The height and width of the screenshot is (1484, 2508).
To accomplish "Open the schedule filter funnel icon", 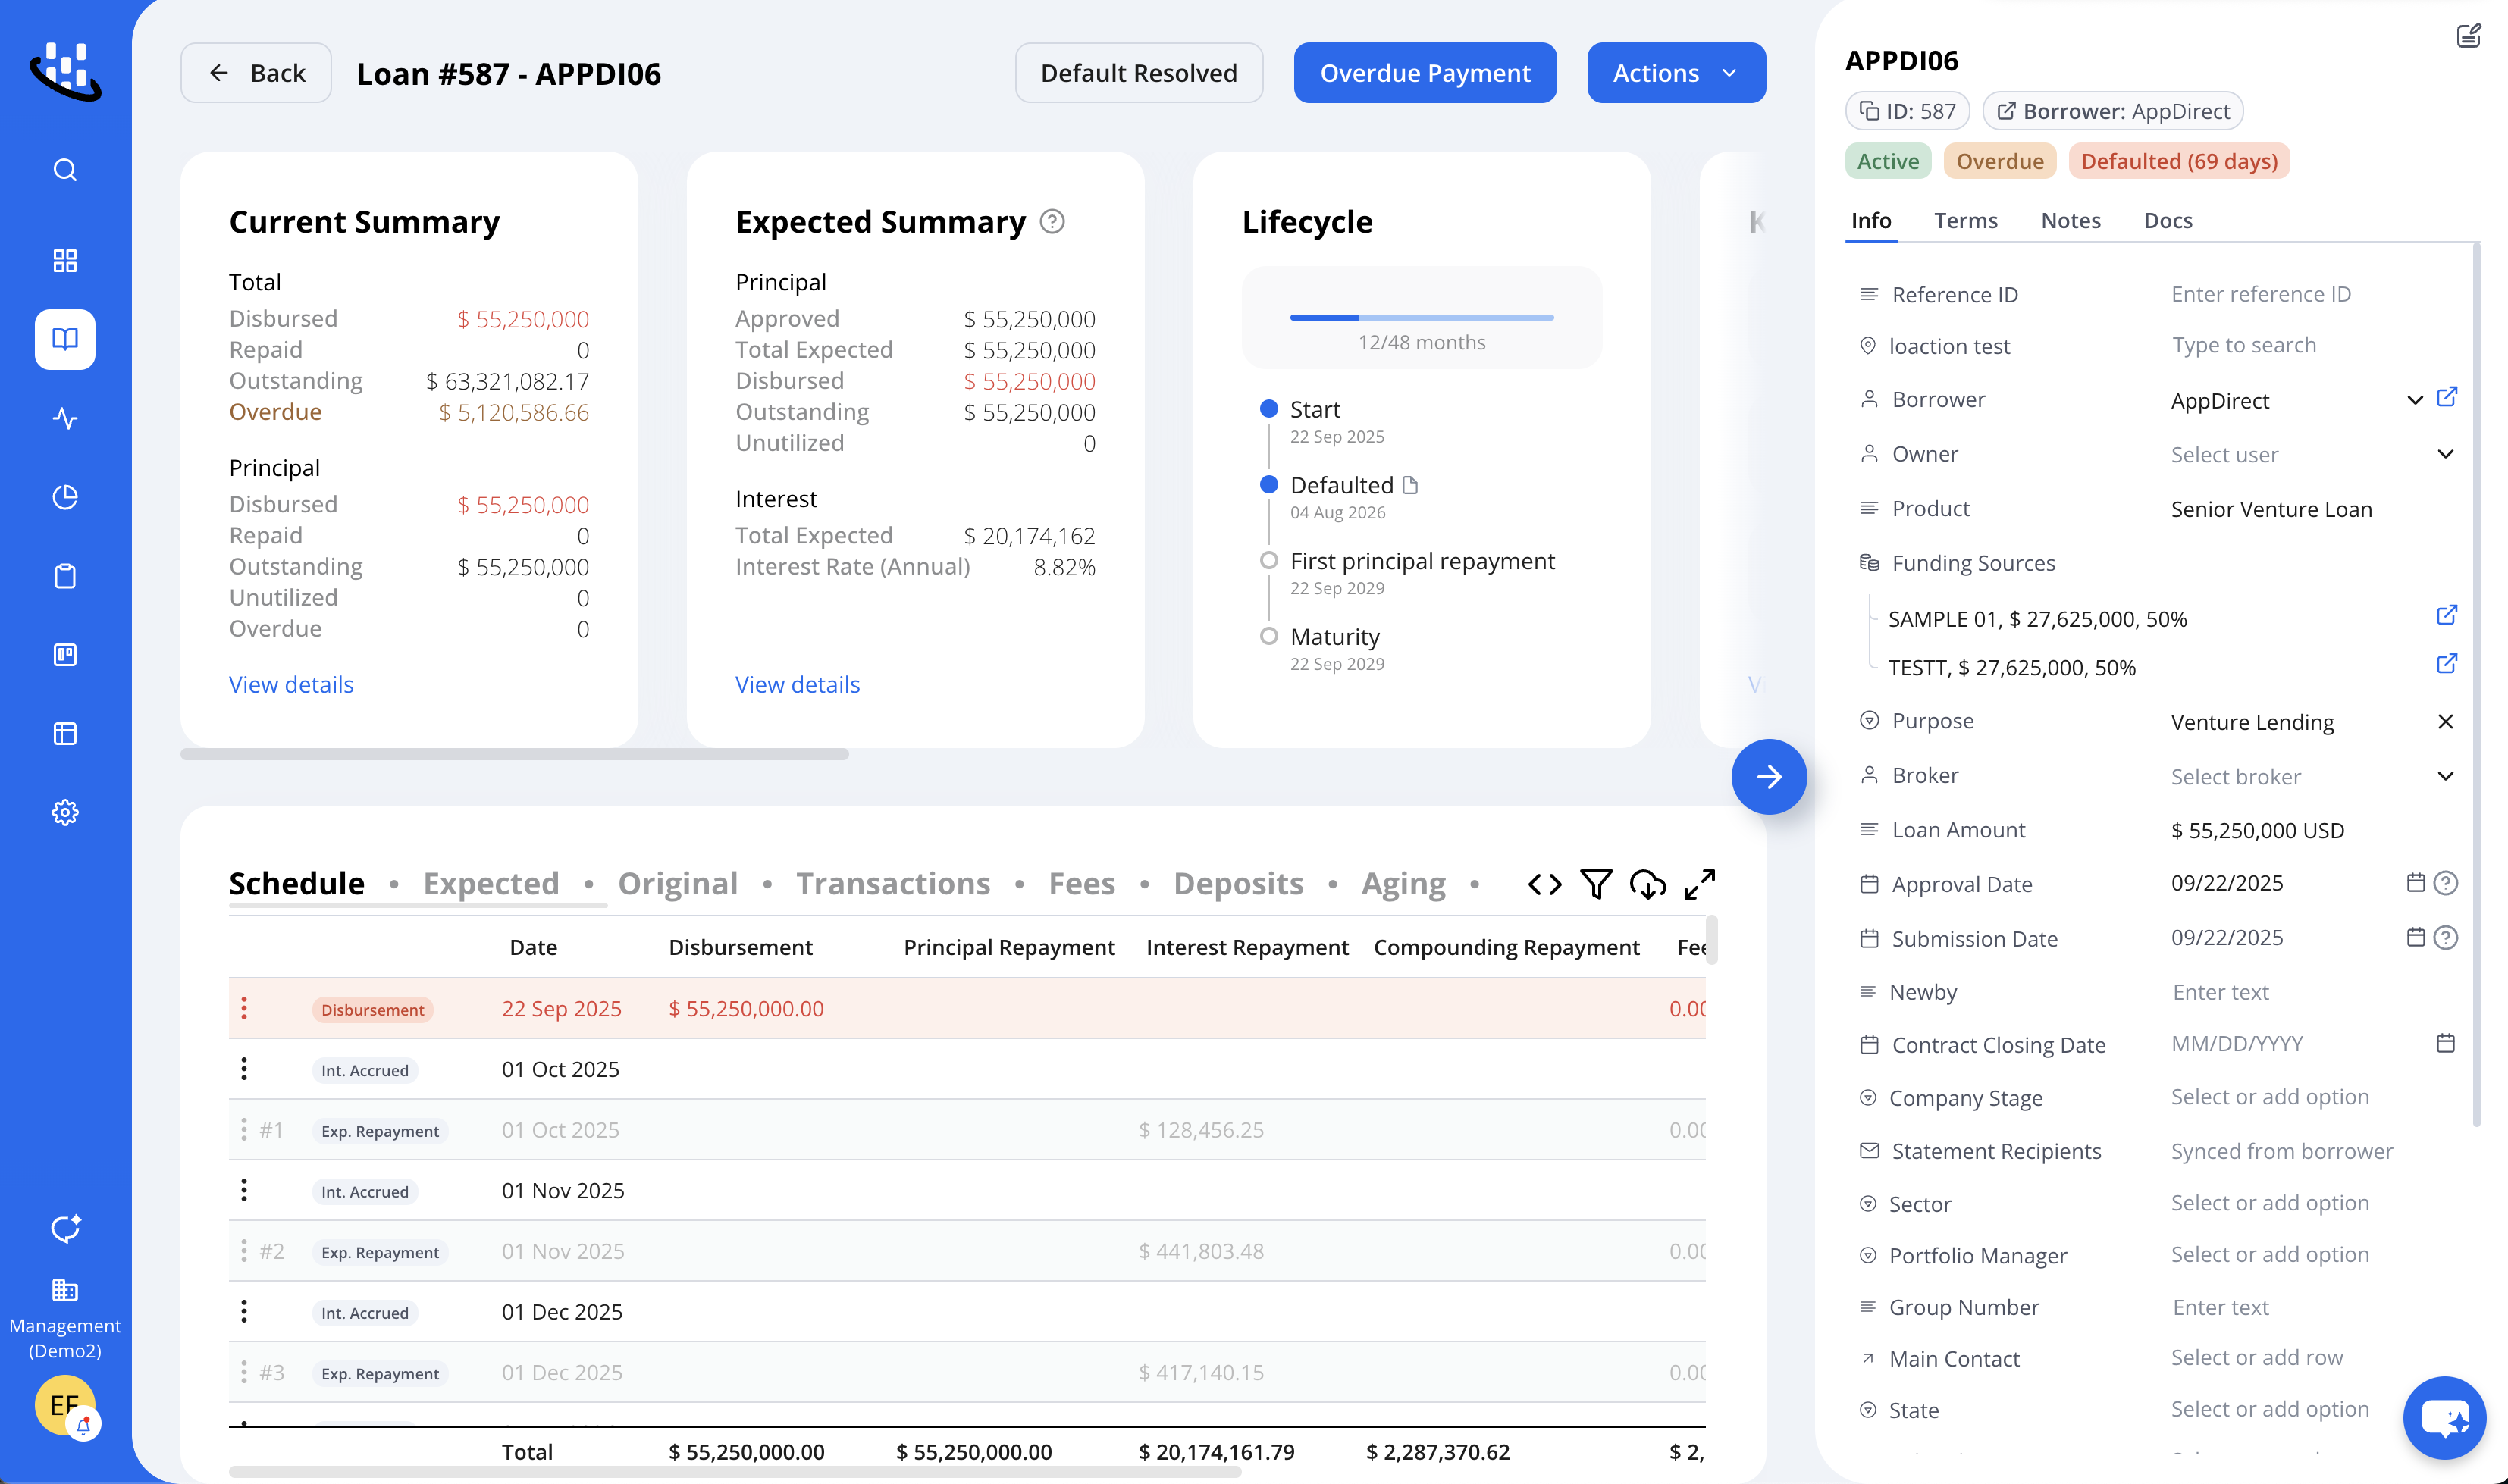I will click(x=1596, y=884).
